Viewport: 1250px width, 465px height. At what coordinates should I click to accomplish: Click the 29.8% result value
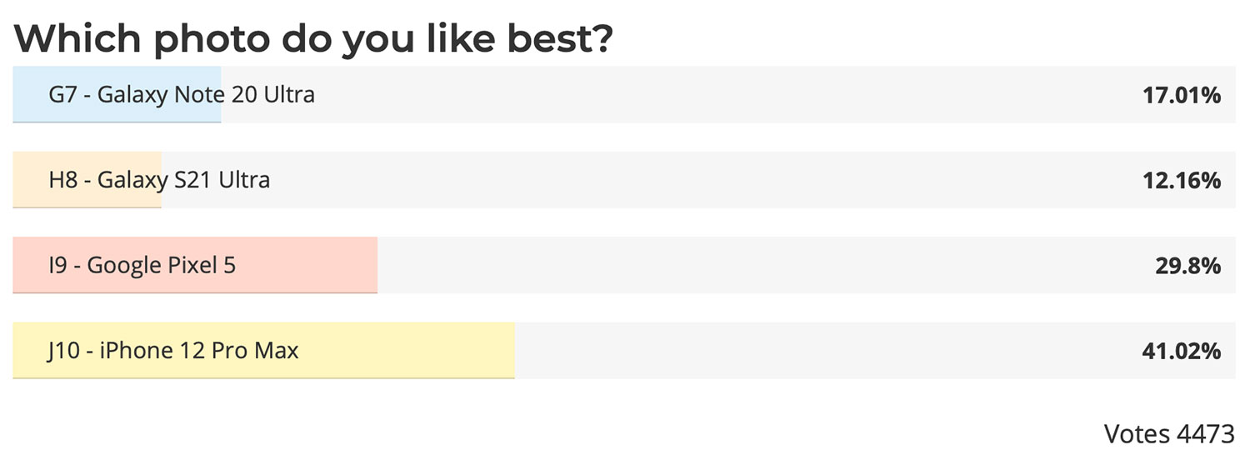(1187, 266)
